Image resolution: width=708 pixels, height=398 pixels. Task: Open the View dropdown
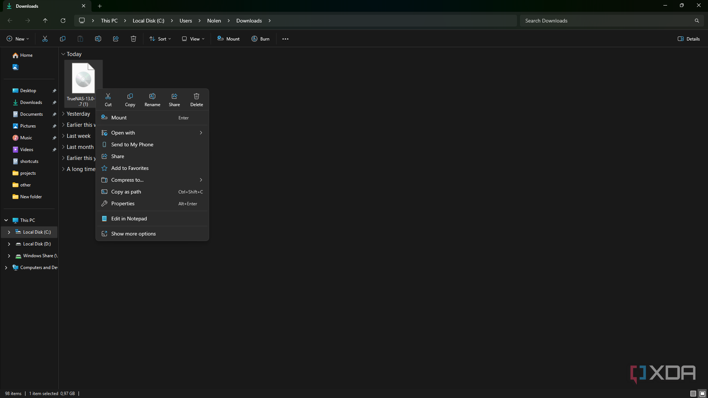[x=193, y=39]
